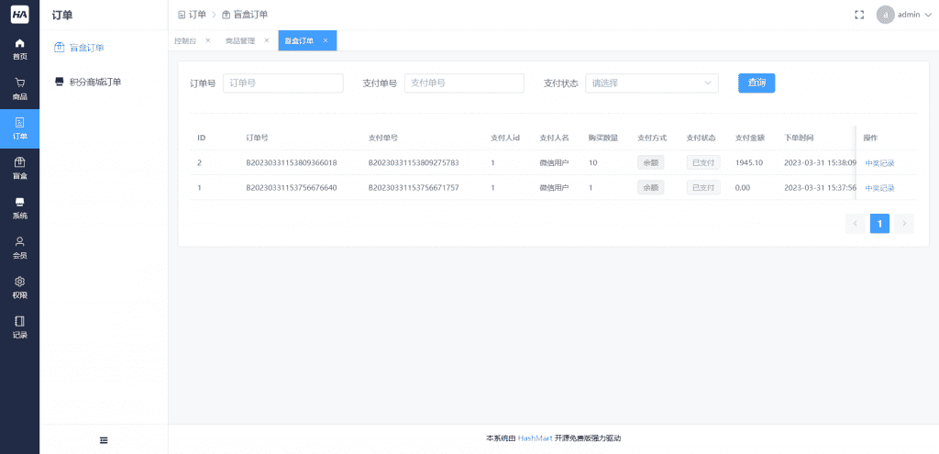Switch to the 控制台 tab
Viewport: 939px width, 454px height.
click(185, 41)
